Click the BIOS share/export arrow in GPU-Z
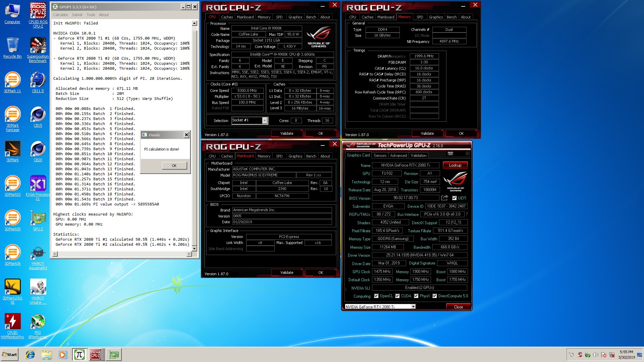 point(444,198)
